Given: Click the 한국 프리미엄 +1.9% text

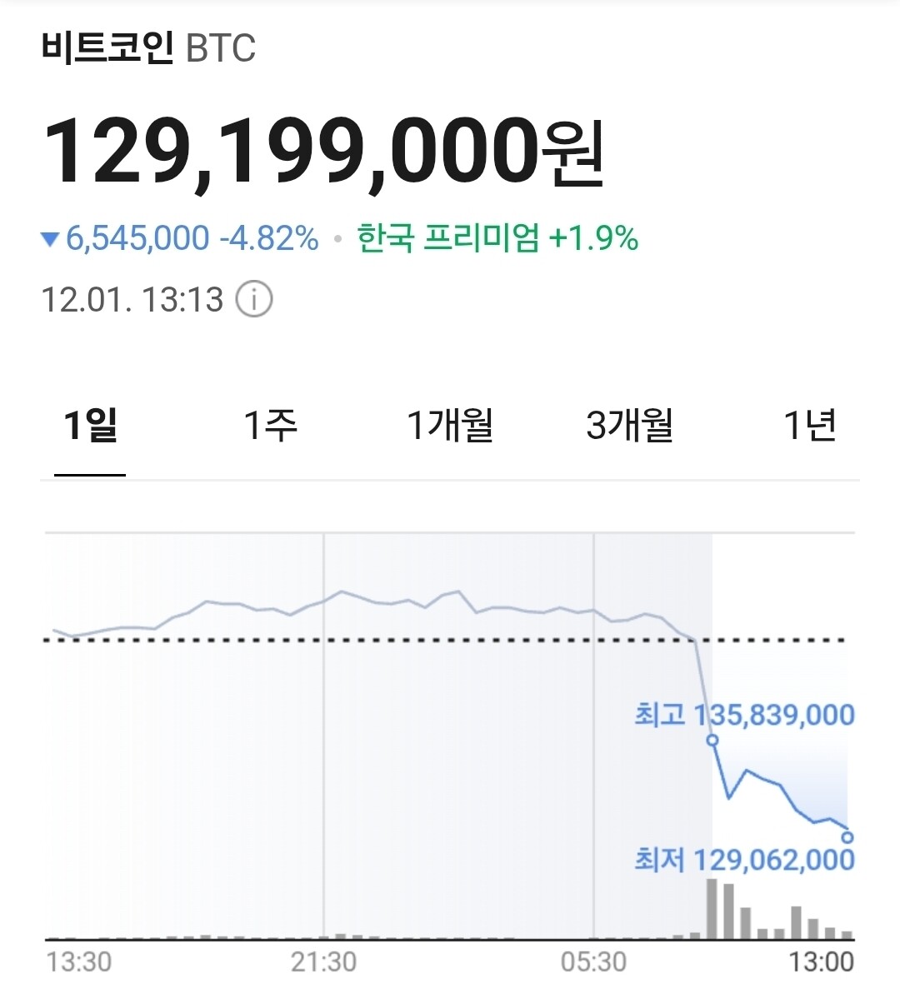Looking at the screenshot, I should [x=497, y=239].
